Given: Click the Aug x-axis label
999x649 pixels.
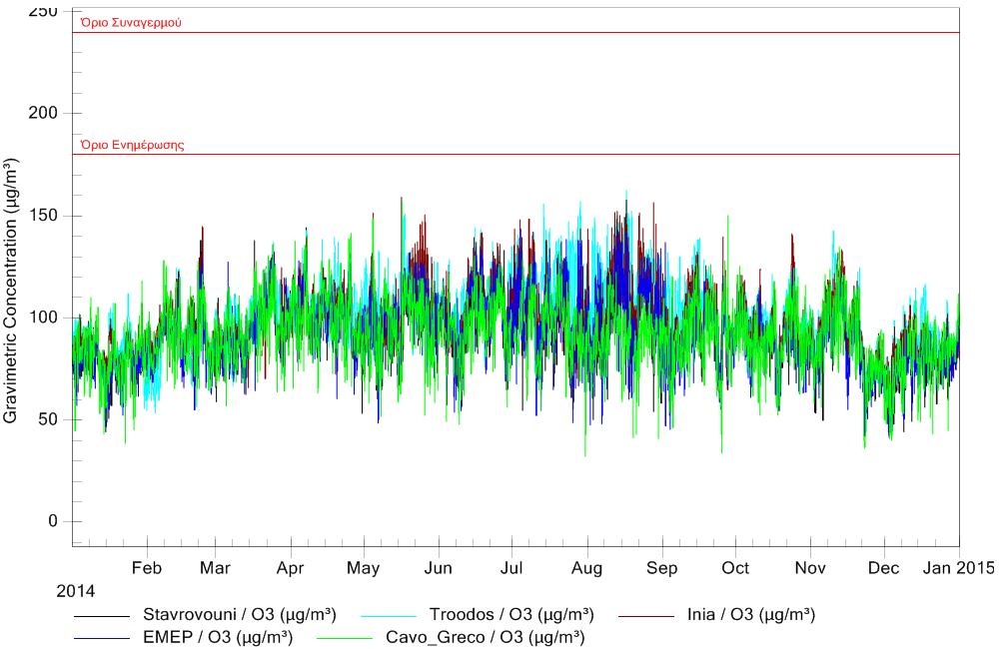Looking at the screenshot, I should pyautogui.click(x=586, y=568).
